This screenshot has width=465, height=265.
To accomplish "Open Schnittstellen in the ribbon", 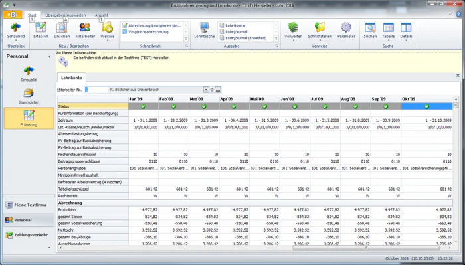I will tap(320, 30).
